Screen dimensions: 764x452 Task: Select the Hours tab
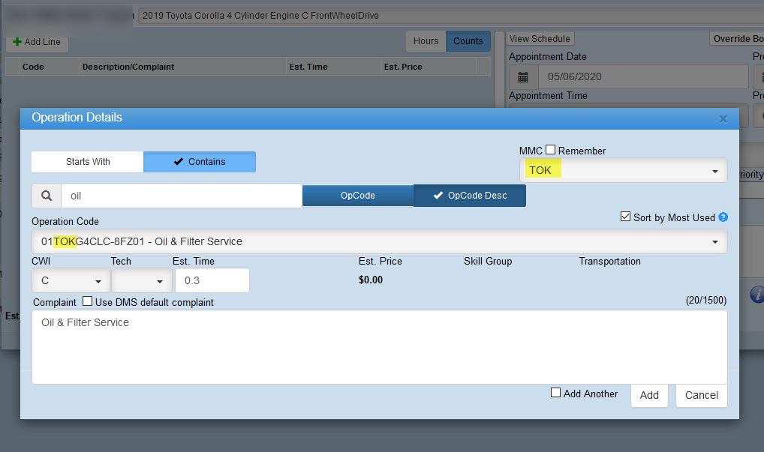(x=426, y=41)
